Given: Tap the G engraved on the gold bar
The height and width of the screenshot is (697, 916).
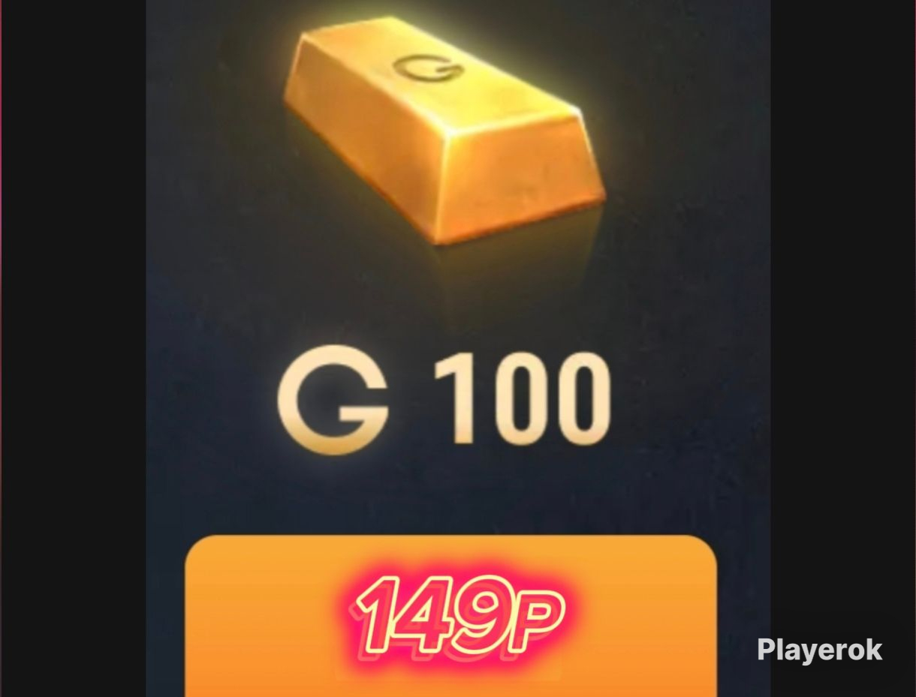Looking at the screenshot, I should tap(427, 68).
